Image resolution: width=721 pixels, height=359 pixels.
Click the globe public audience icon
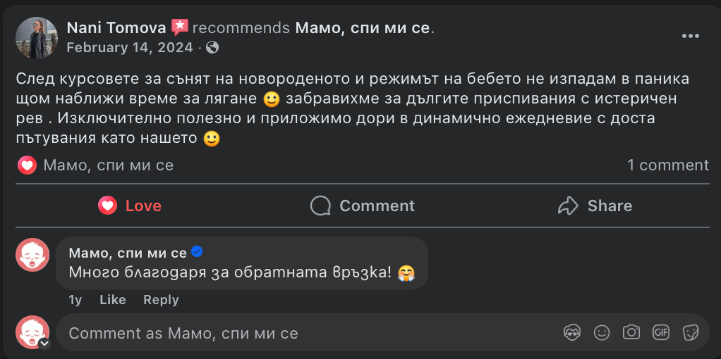coord(212,48)
